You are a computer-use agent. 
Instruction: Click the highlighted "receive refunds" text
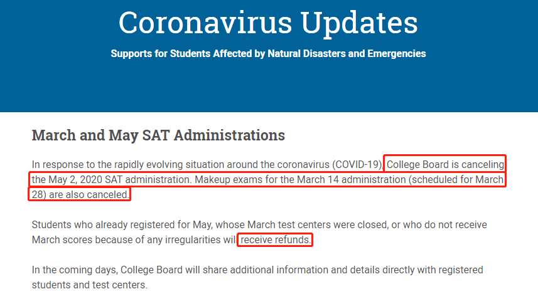click(275, 240)
